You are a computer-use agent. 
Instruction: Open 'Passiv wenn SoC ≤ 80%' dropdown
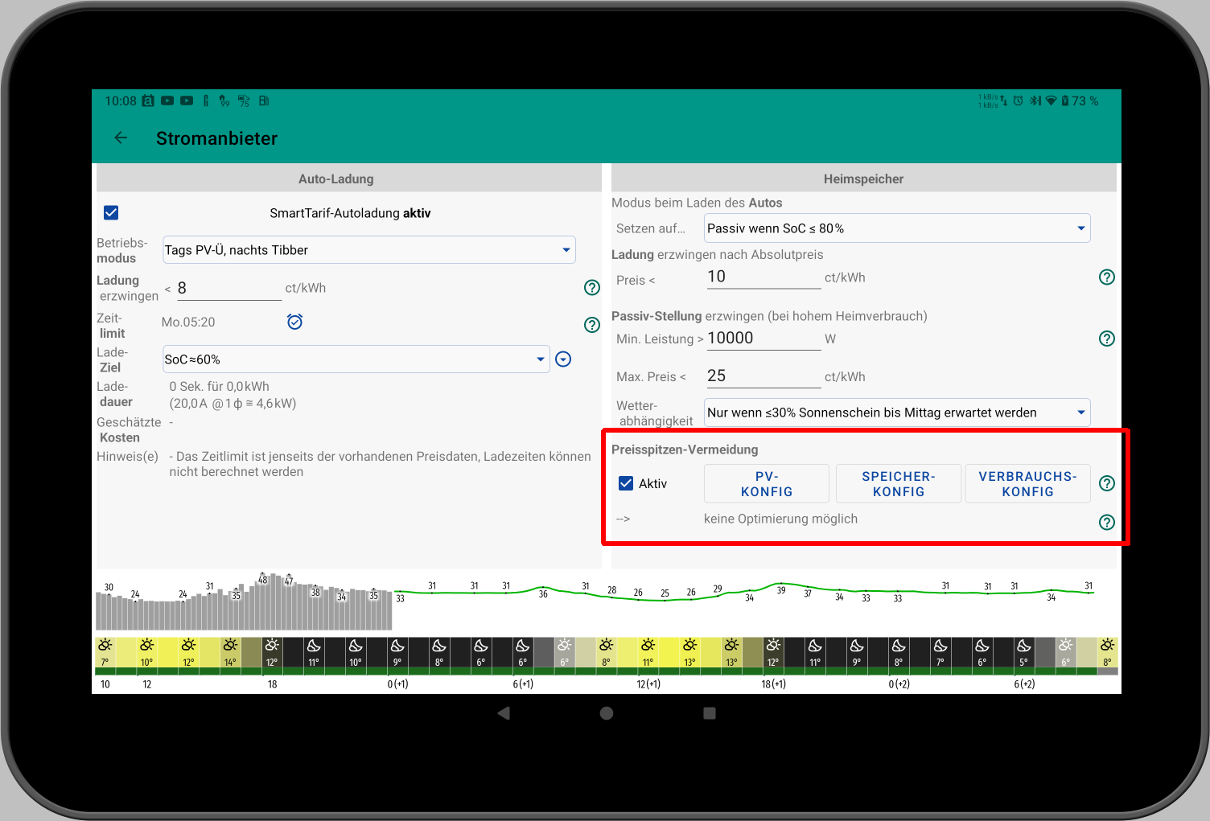tap(896, 228)
